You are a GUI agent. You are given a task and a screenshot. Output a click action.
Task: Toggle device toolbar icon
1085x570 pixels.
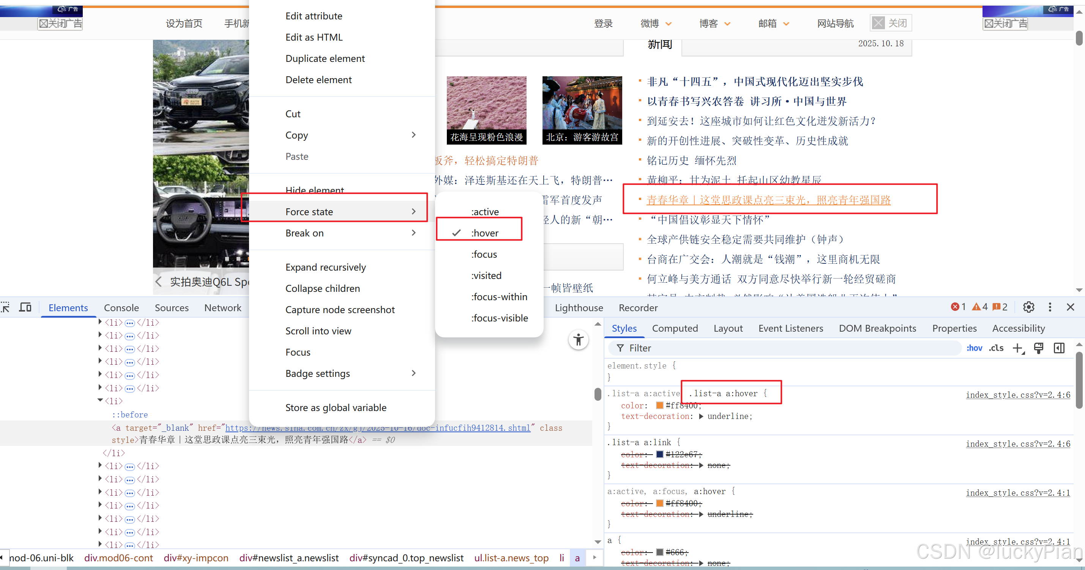[x=25, y=307]
